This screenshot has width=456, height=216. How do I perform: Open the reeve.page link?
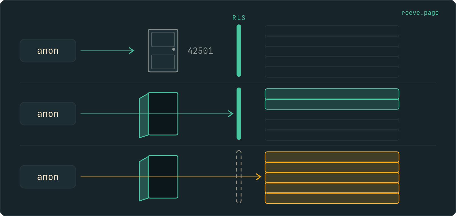(x=420, y=13)
